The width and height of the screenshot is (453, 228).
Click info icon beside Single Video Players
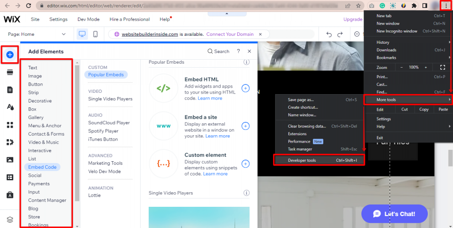(246, 193)
